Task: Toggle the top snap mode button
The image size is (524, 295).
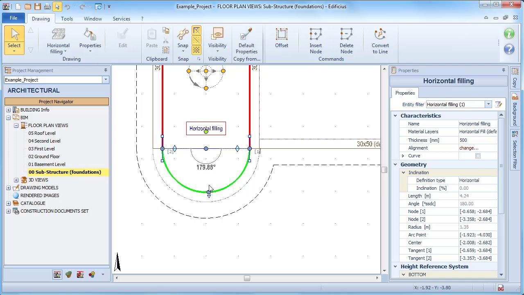Action: click(x=196, y=31)
